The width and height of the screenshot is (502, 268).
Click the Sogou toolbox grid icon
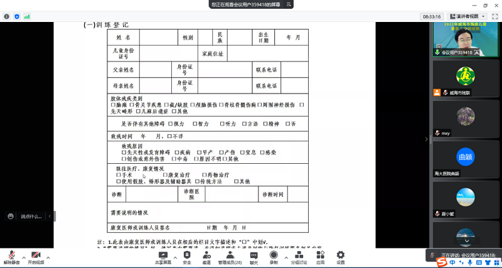click(496, 262)
